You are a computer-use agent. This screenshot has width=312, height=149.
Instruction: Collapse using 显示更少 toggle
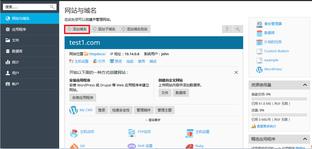(153, 120)
